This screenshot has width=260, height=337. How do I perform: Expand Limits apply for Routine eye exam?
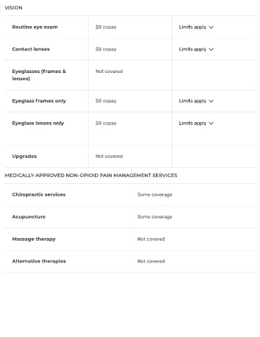click(196, 27)
